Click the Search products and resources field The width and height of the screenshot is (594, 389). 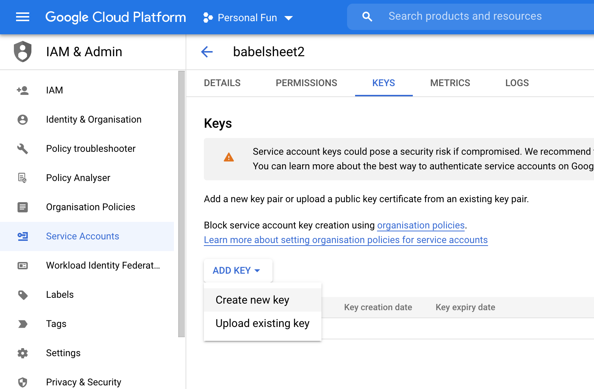click(x=475, y=16)
